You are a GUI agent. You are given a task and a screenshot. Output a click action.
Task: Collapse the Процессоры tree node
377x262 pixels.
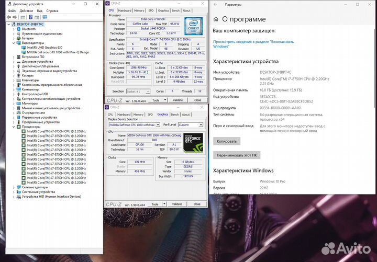(x=14, y=127)
